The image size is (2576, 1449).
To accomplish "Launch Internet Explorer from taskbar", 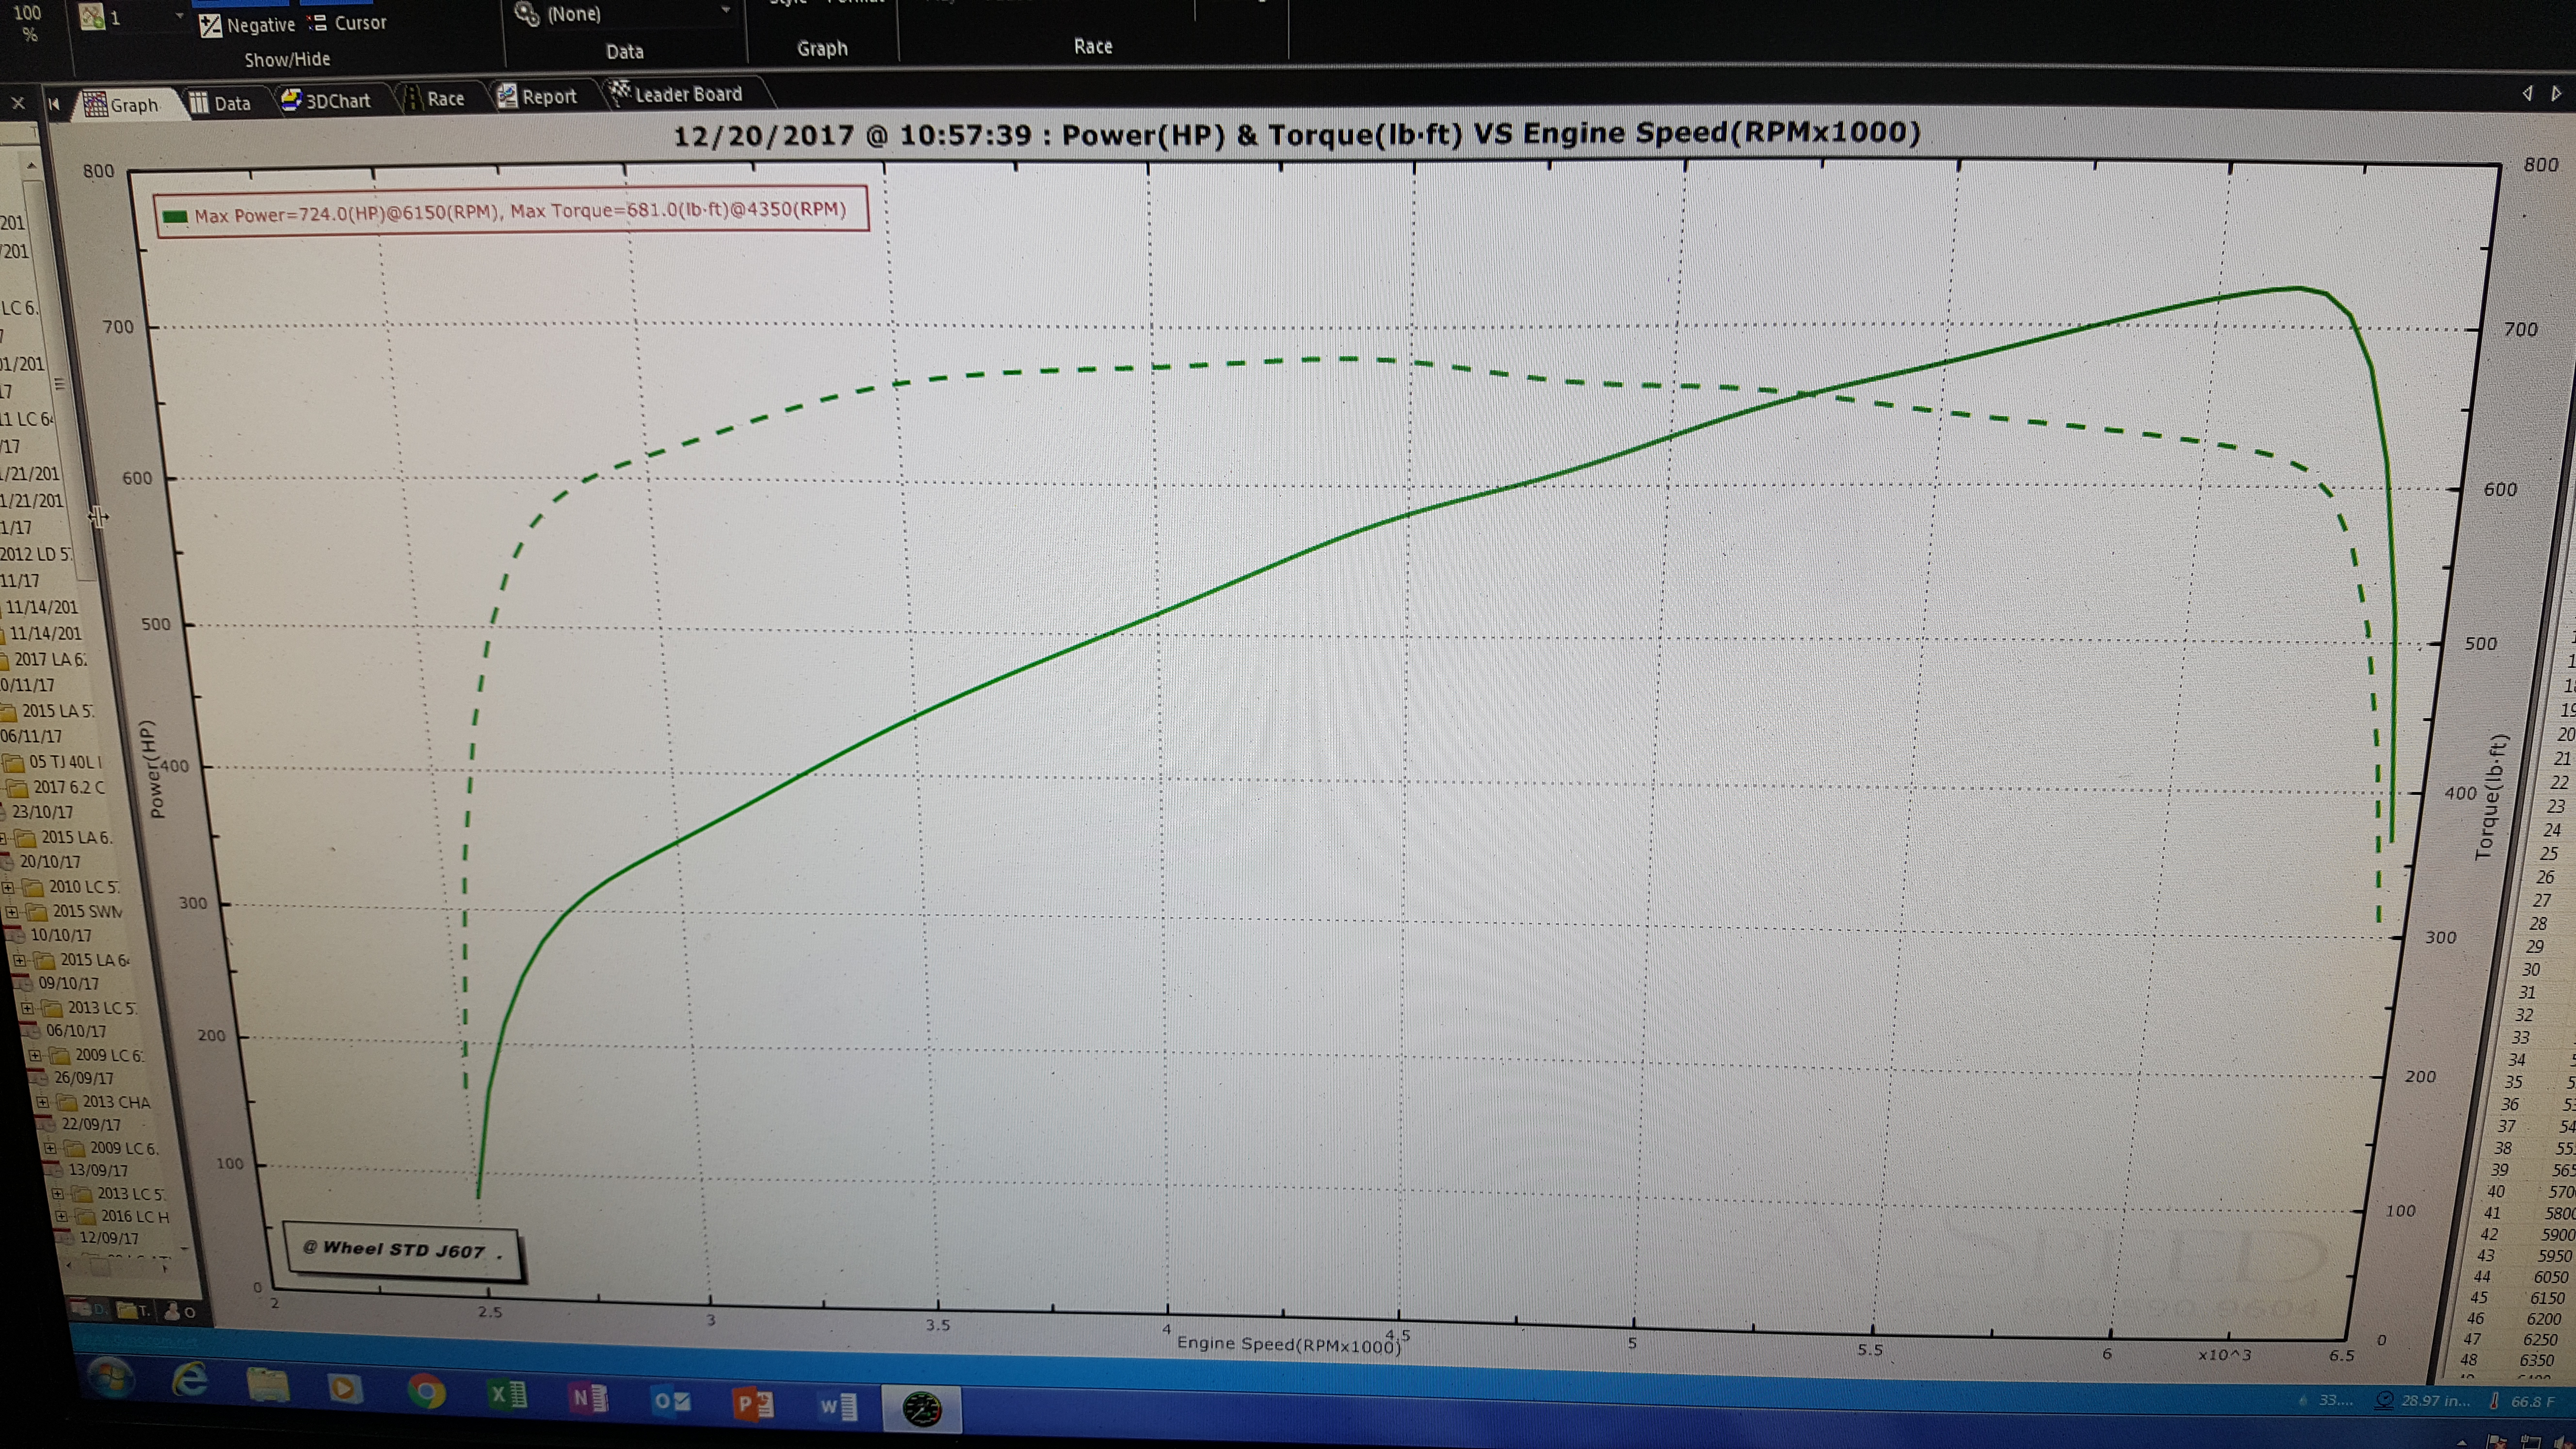I will point(189,1381).
